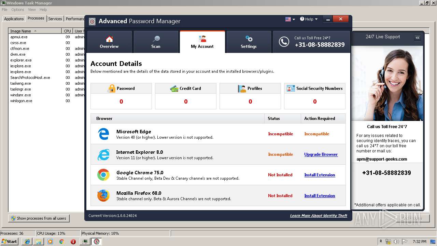The height and width of the screenshot is (246, 437).
Task: Click the Google Chrome row icon
Action: click(103, 175)
